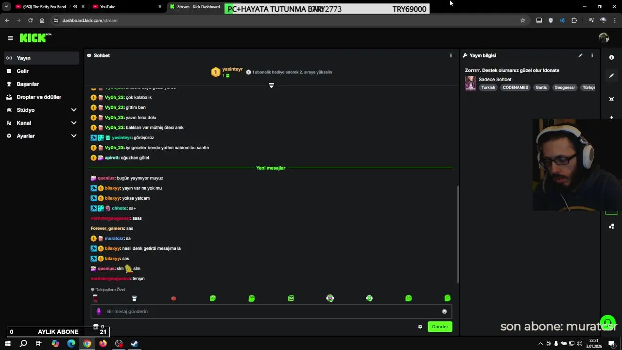Open the browser home page

42,20
